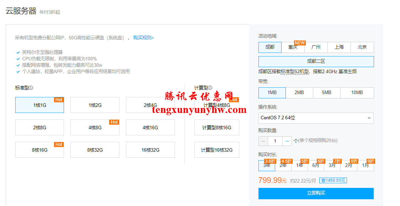Open the 购买规则 link
This screenshot has height=206, width=400.
pyautogui.click(x=144, y=38)
